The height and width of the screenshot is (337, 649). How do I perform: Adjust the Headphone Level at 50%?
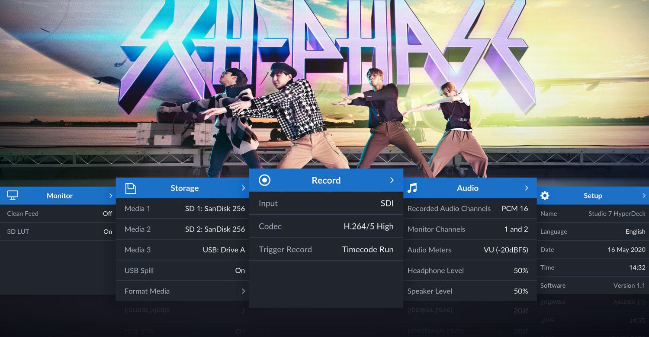[470, 270]
